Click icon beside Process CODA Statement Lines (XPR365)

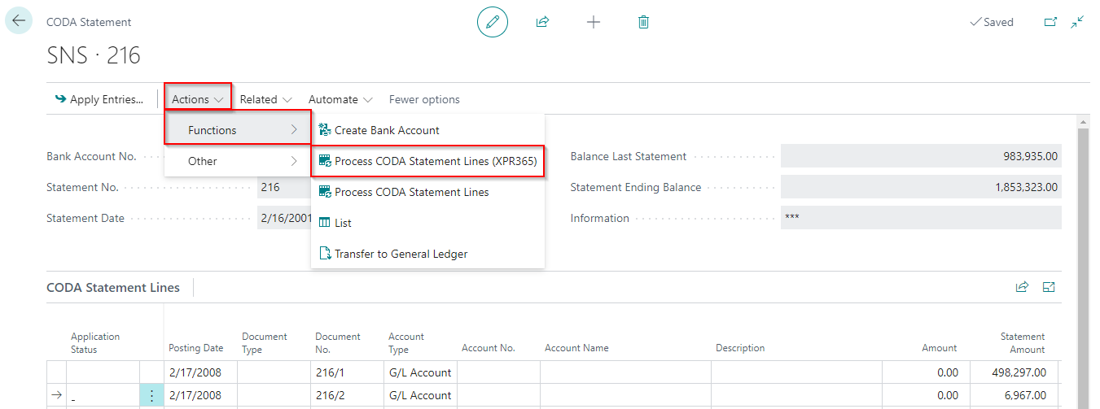325,161
